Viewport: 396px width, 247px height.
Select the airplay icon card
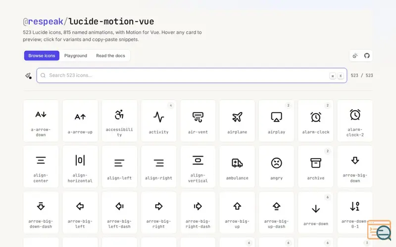pos(277,121)
